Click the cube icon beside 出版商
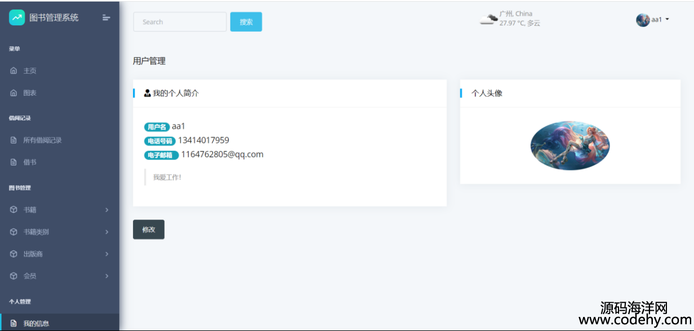This screenshot has width=694, height=331. pos(14,254)
